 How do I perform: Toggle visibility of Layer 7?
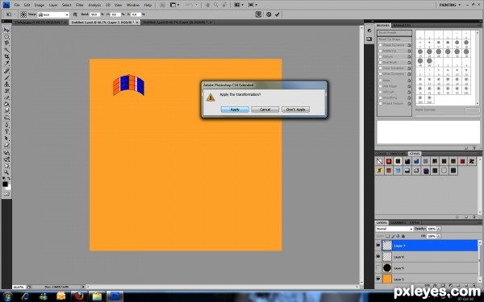pos(378,246)
